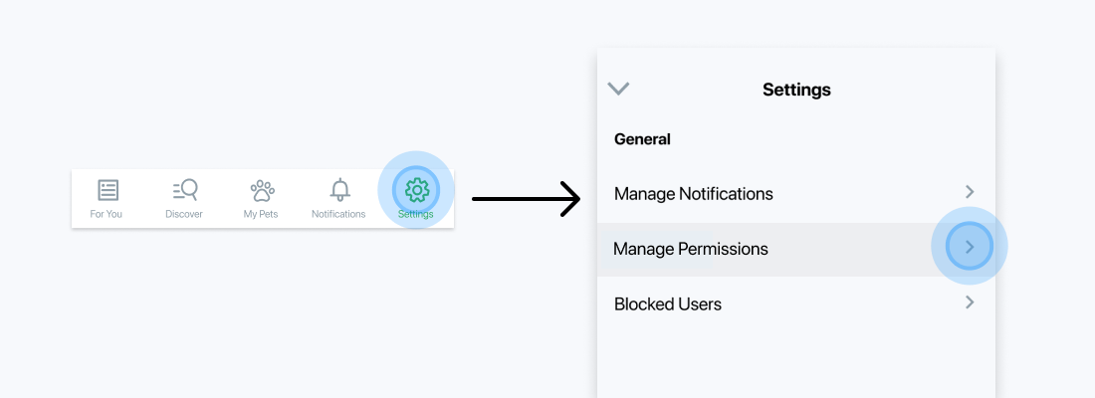Collapse the Settings panel with the down chevron
This screenshot has width=1095, height=398.
pyautogui.click(x=618, y=89)
